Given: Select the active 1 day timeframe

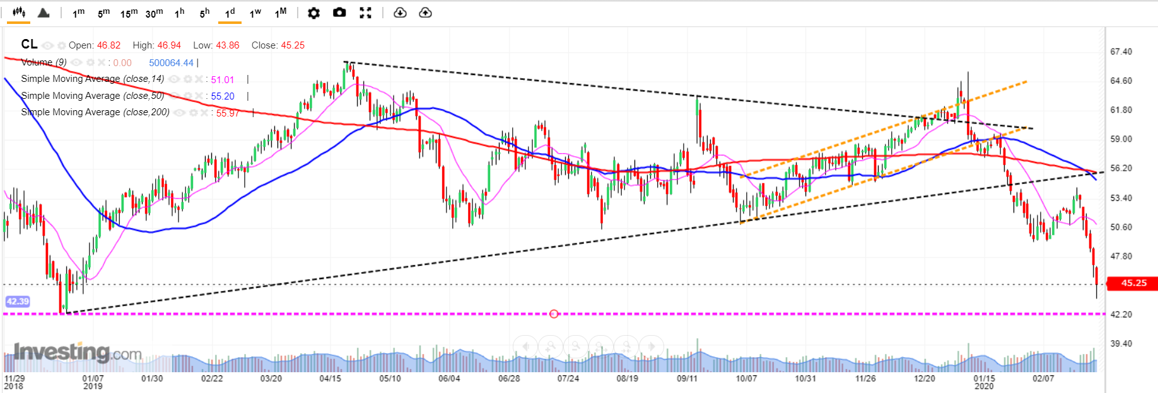Looking at the screenshot, I should coord(230,13).
